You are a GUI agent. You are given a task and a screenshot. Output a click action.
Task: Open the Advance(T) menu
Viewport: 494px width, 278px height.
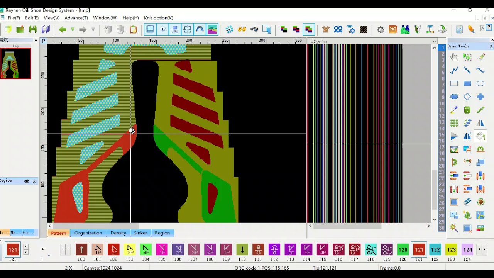click(76, 18)
